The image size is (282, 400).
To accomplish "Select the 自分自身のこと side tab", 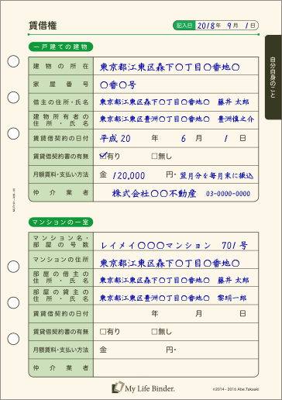I will (x=273, y=78).
